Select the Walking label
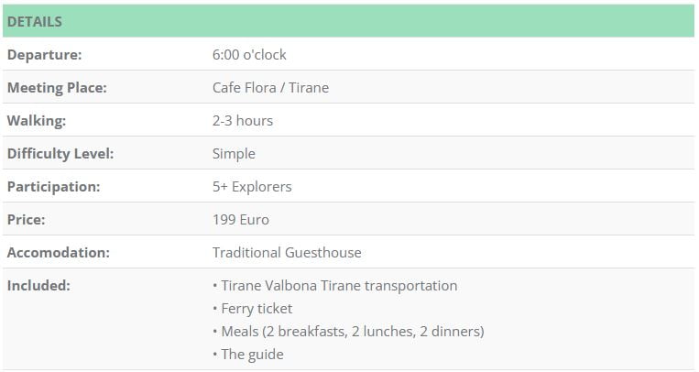This screenshot has width=699, height=372. [37, 121]
